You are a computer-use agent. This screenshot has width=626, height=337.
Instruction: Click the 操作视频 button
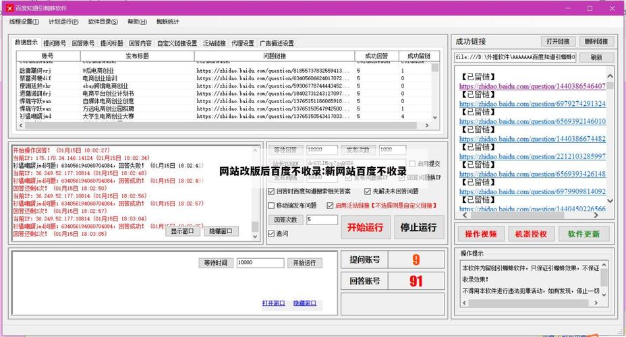coord(481,234)
